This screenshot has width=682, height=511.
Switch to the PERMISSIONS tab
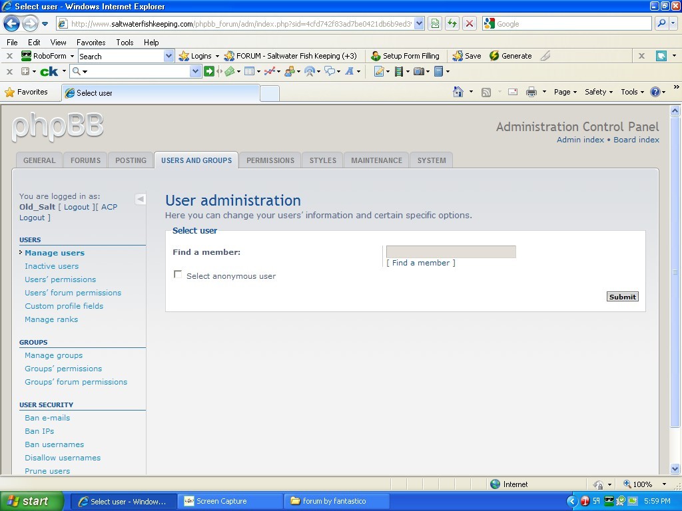(270, 160)
